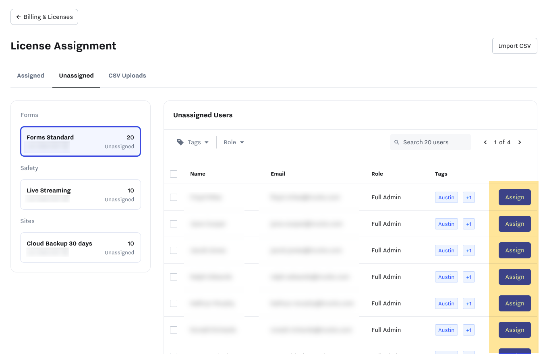Go back to Billing & Licenses

tap(44, 17)
